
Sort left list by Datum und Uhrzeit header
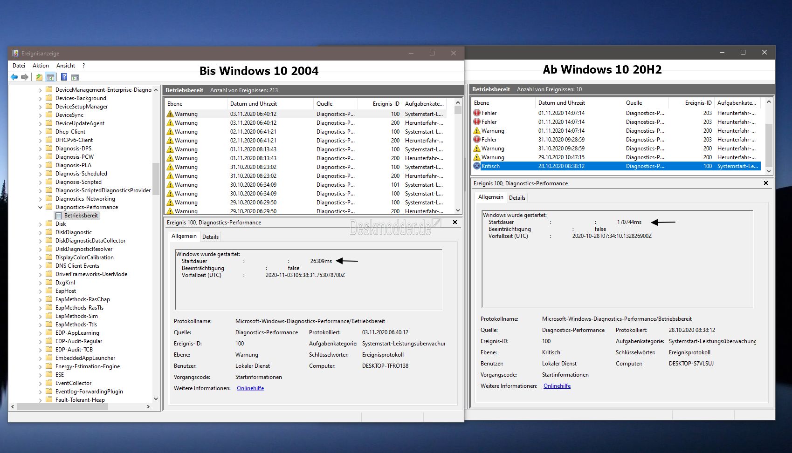pos(270,104)
